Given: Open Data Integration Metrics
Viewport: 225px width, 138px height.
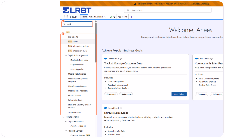Looking at the screenshot, I should coord(79,46).
